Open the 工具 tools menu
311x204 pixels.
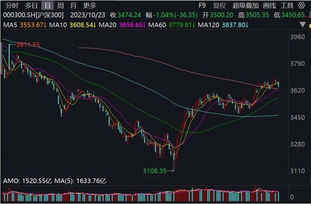(x=287, y=6)
